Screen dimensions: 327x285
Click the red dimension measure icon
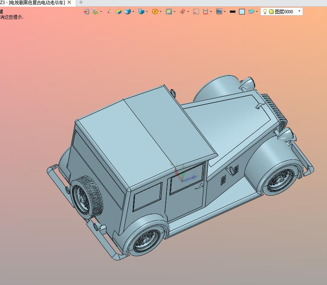click(205, 12)
